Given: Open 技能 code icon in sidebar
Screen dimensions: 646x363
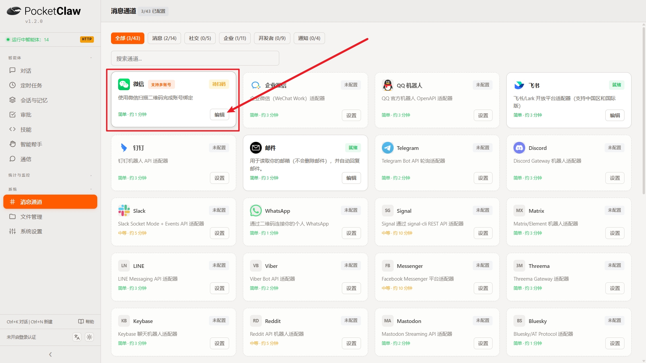Looking at the screenshot, I should (12, 129).
